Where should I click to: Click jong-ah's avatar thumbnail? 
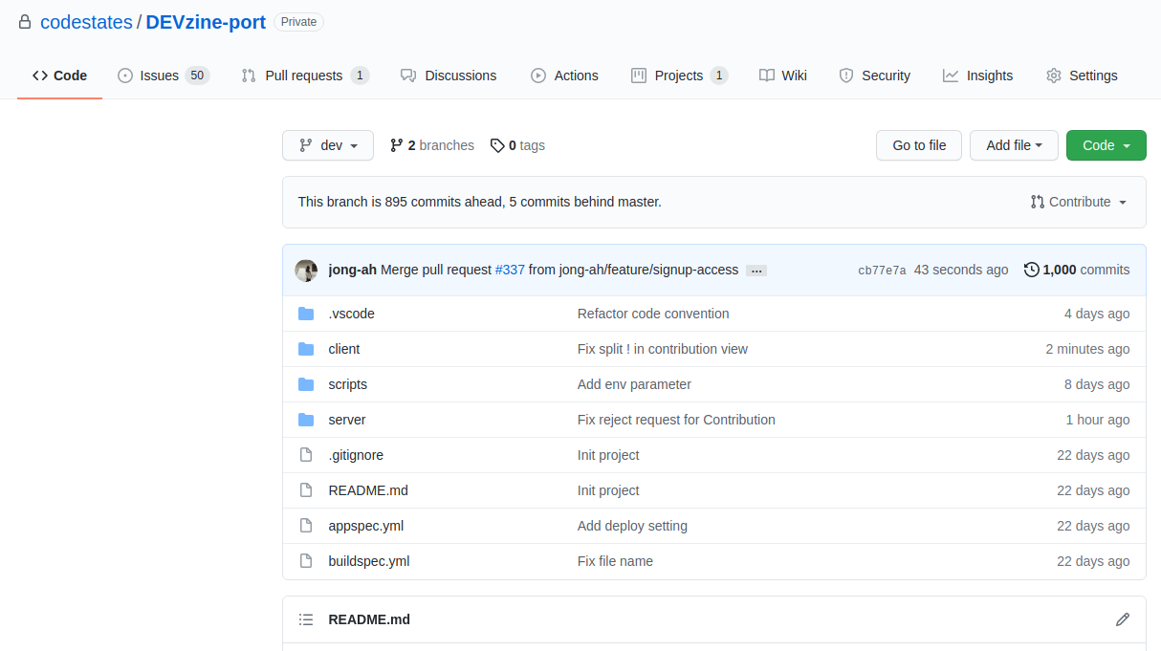coord(306,271)
